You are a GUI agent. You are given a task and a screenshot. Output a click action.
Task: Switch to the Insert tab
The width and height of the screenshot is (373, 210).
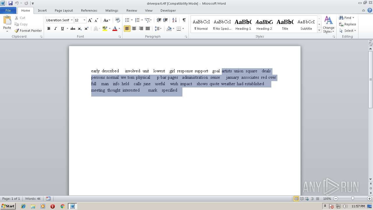[x=42, y=10]
